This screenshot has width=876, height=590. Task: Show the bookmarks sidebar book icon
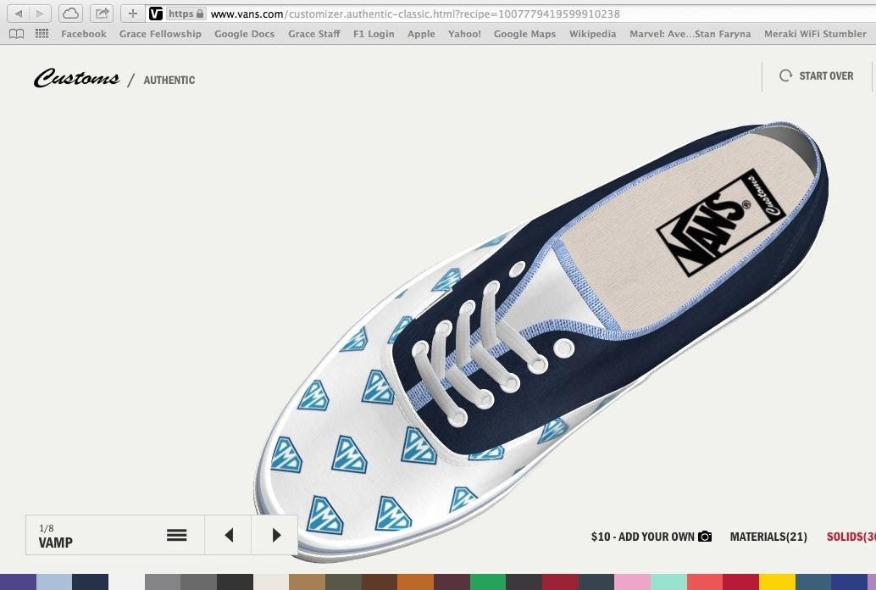tap(17, 34)
